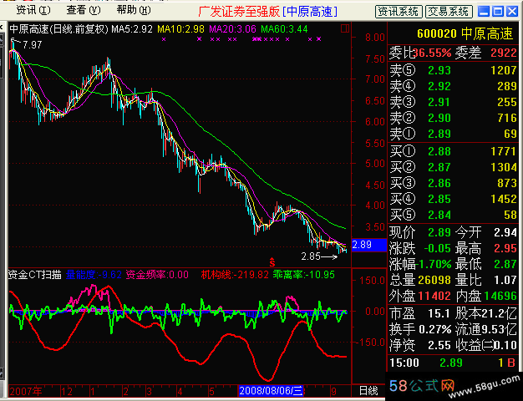Click the 流通 9.53亿 field
The width and height of the screenshot is (523, 401).
[x=486, y=330]
